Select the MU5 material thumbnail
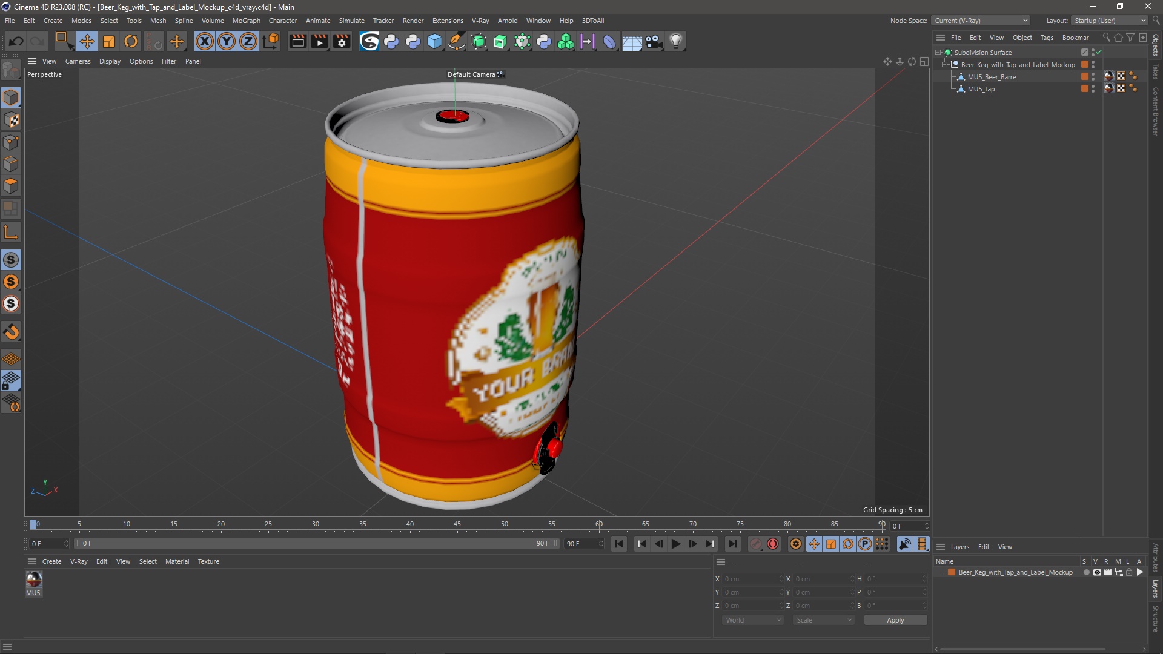Viewport: 1163px width, 654px height. pyautogui.click(x=34, y=580)
